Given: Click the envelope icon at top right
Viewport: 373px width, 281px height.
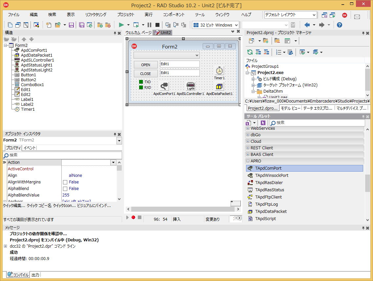Looking at the screenshot, I should [357, 17].
